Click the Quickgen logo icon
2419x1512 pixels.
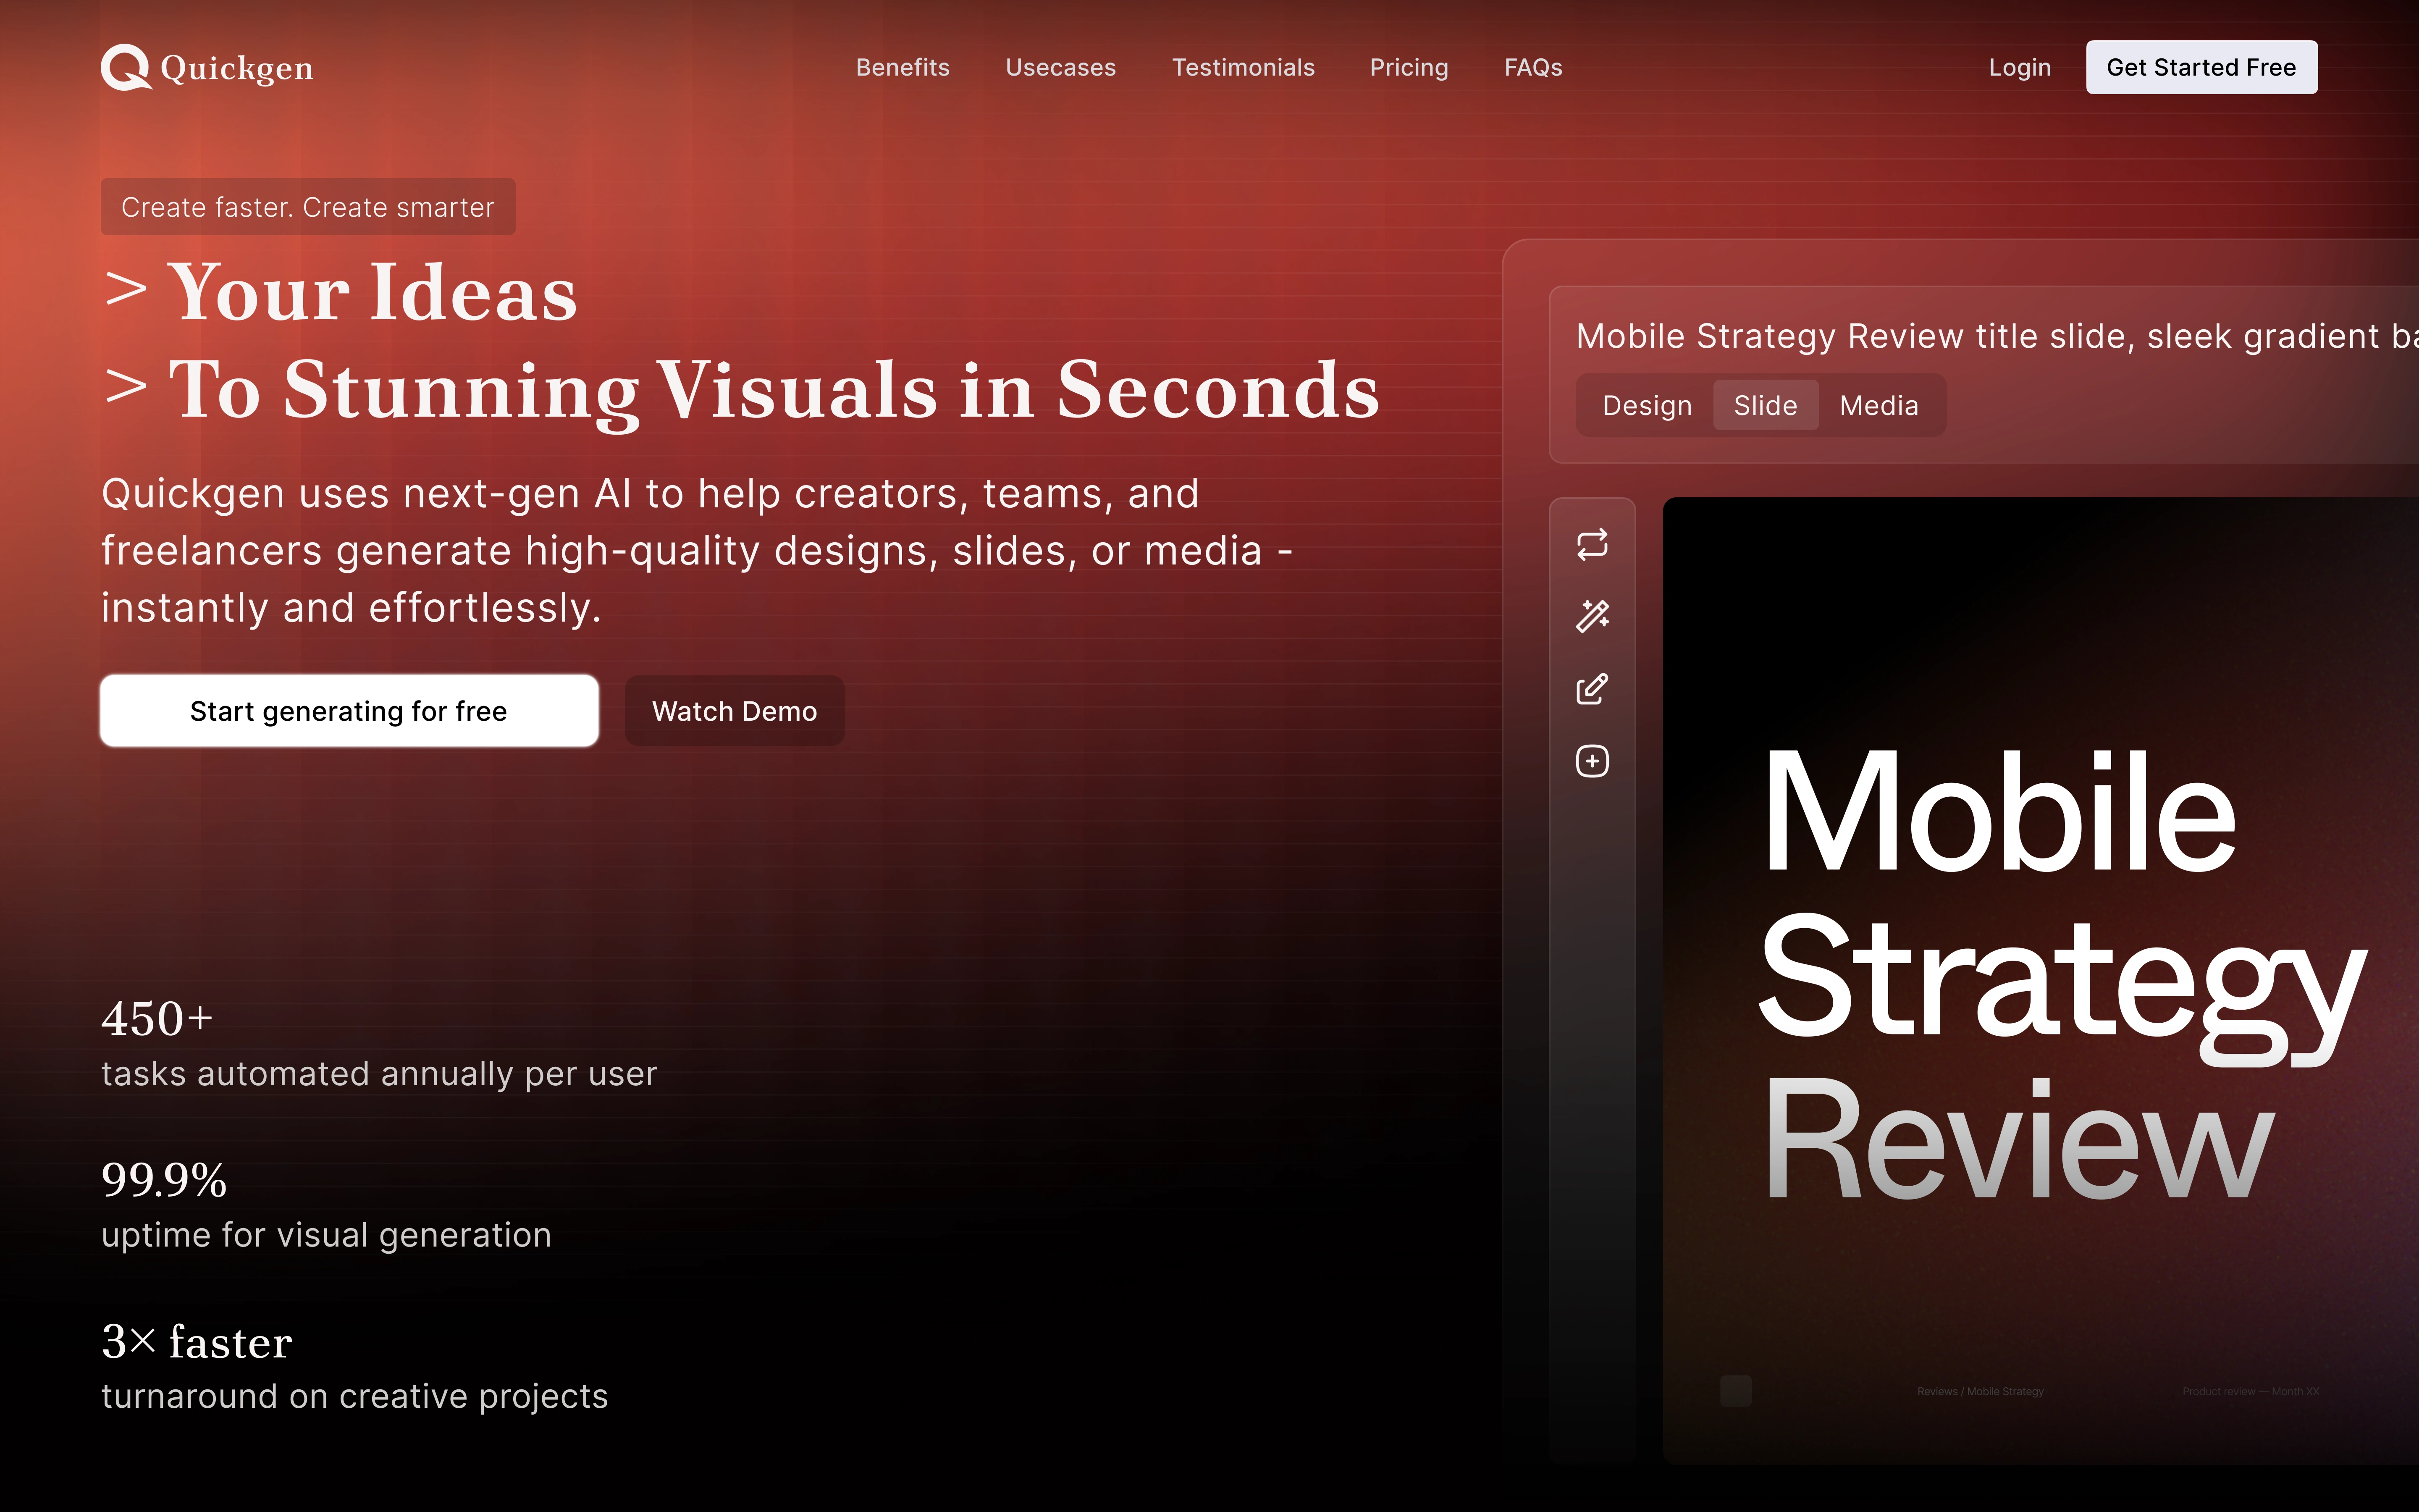[x=126, y=67]
